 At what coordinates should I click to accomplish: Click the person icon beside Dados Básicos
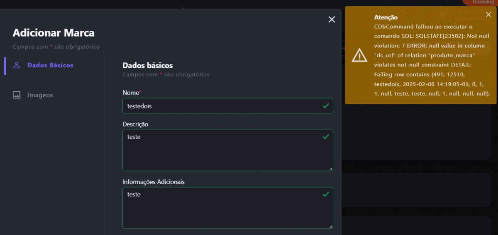(17, 65)
